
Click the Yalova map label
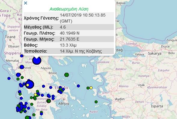pyautogui.click(x=139, y=54)
